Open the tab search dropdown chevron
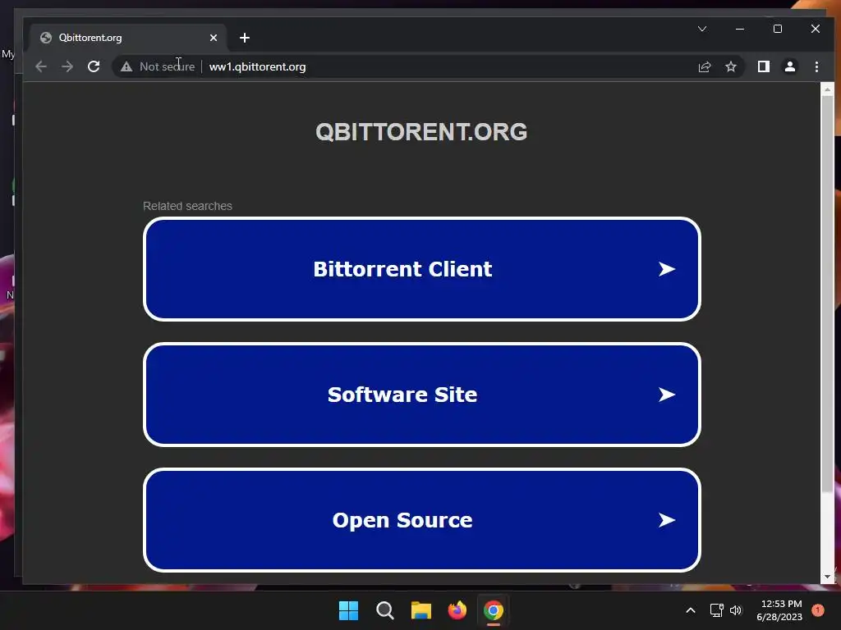The height and width of the screenshot is (630, 841). 702,29
